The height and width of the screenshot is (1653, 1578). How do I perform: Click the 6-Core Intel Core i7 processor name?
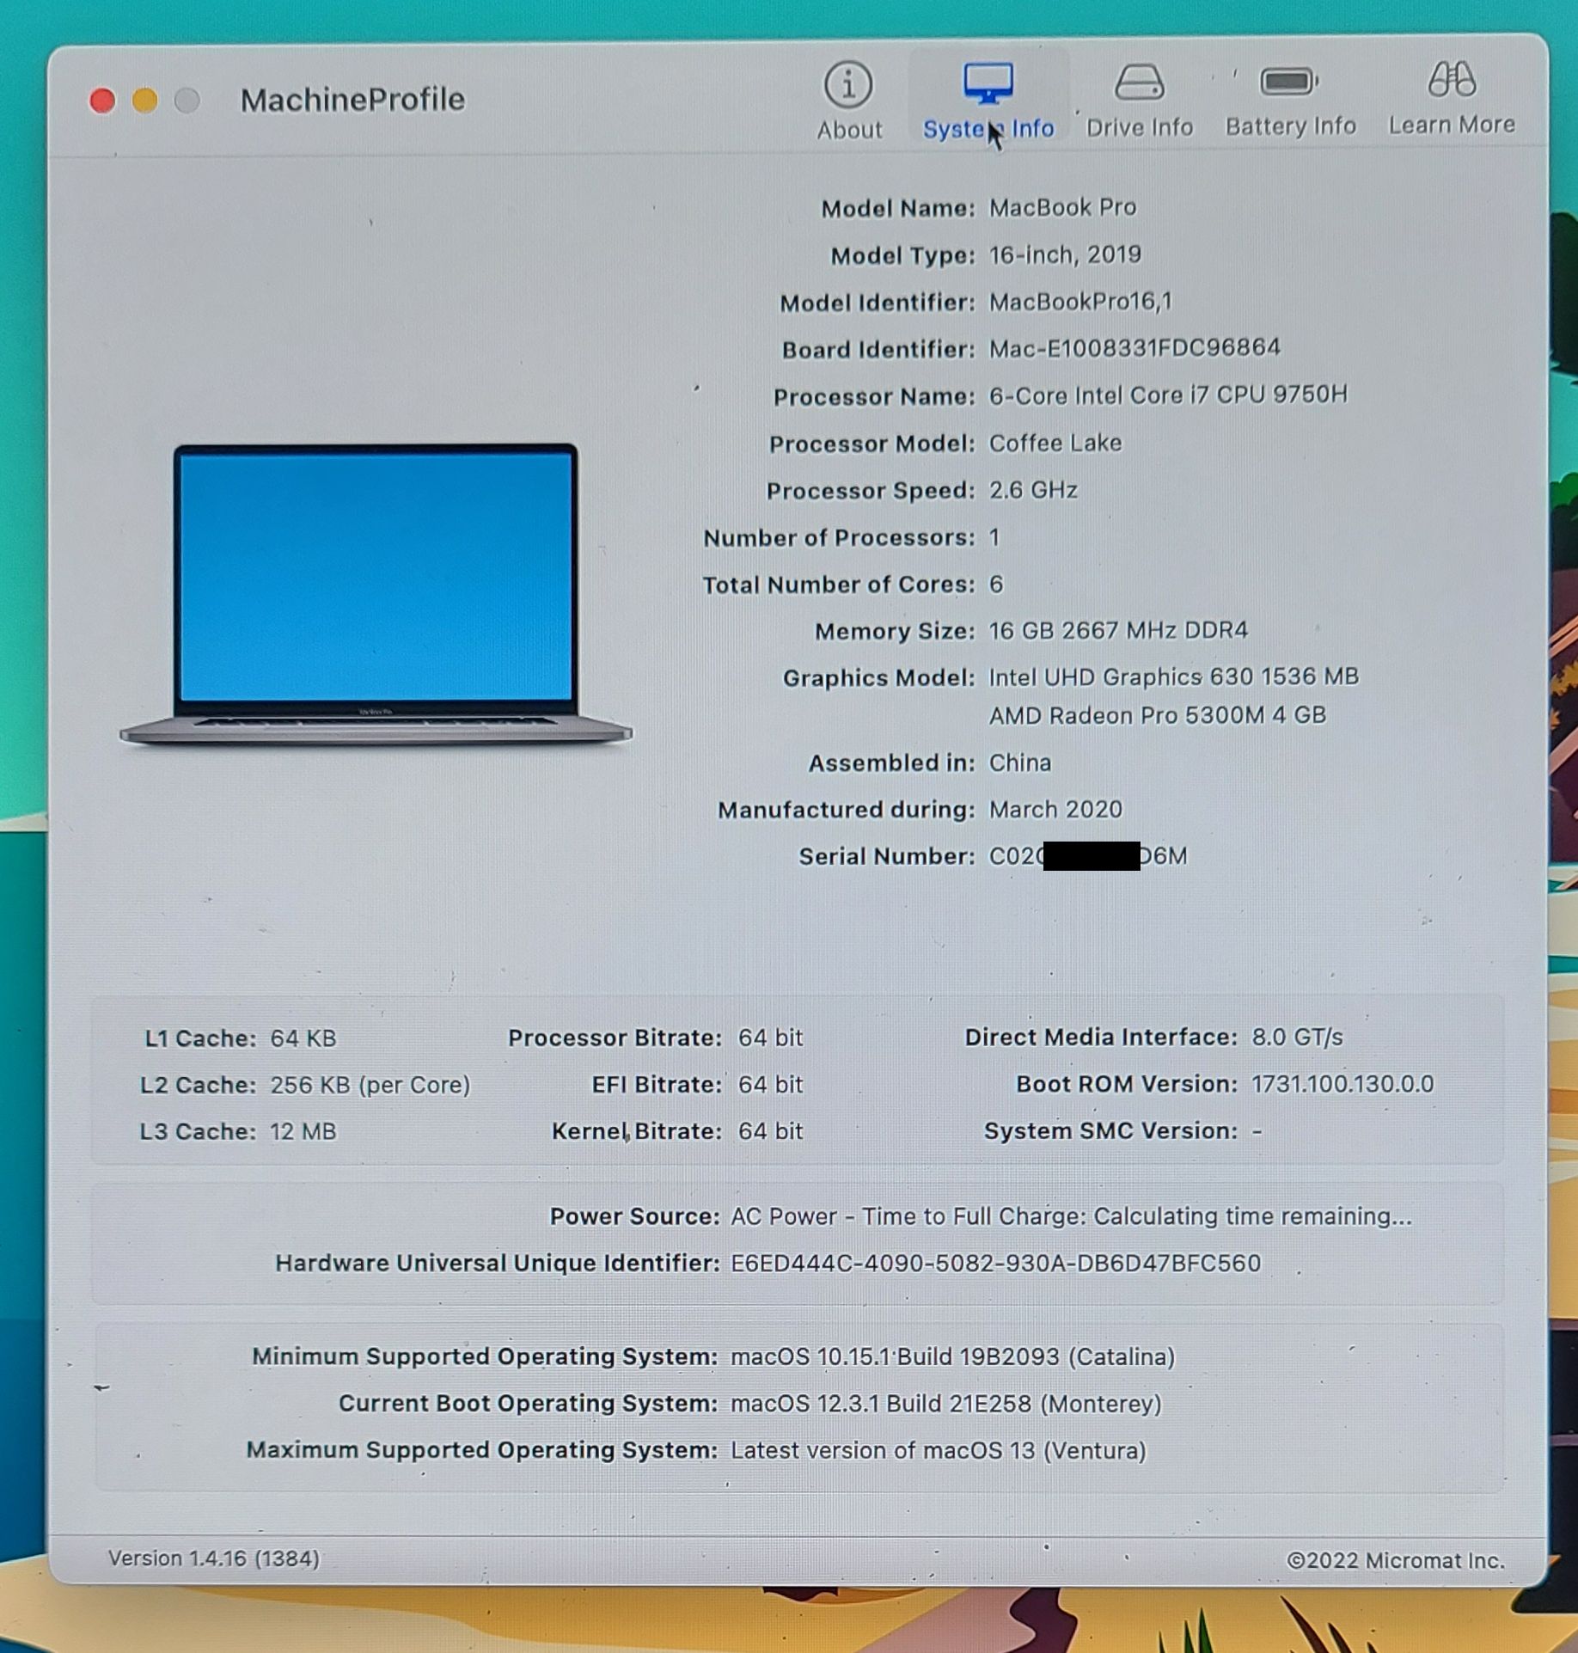1167,395
